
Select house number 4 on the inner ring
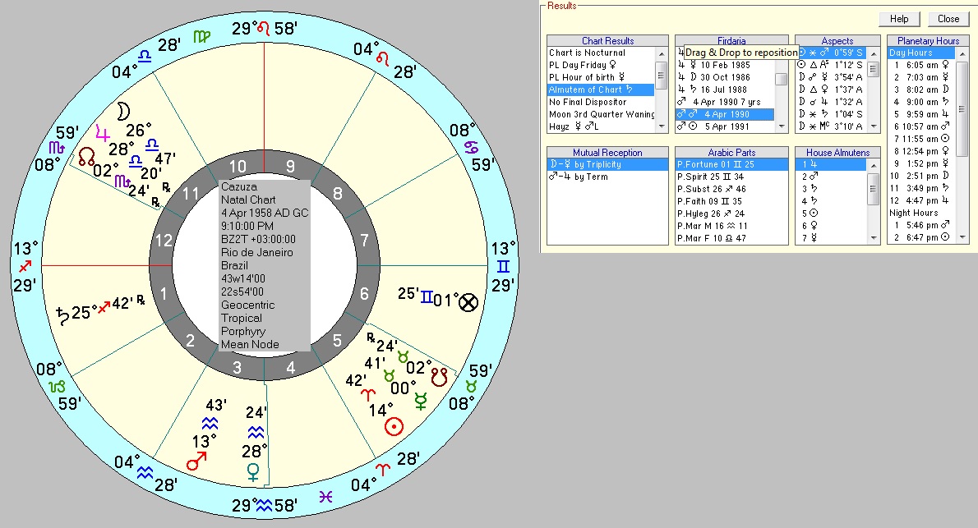coord(291,368)
